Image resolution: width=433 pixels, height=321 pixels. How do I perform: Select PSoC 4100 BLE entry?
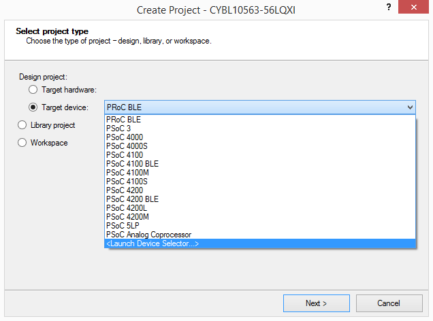(x=132, y=164)
